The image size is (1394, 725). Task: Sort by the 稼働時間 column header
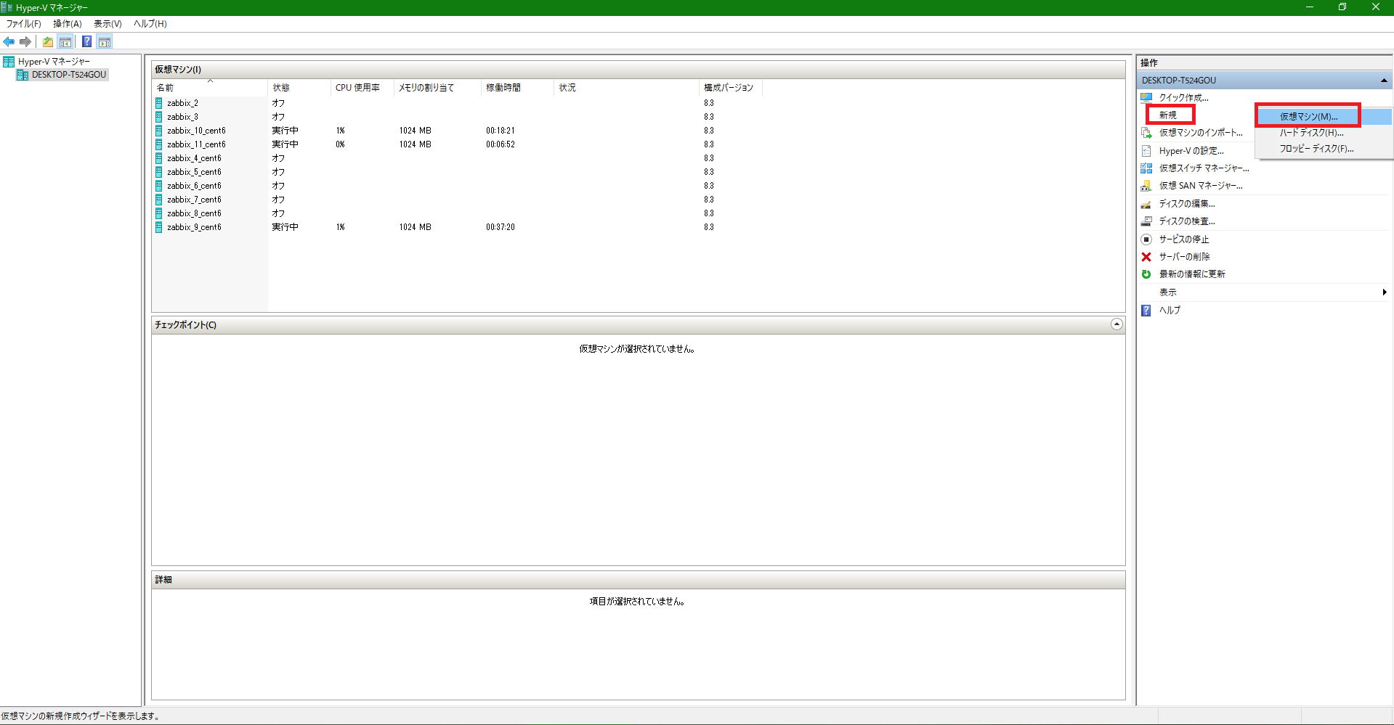[517, 88]
